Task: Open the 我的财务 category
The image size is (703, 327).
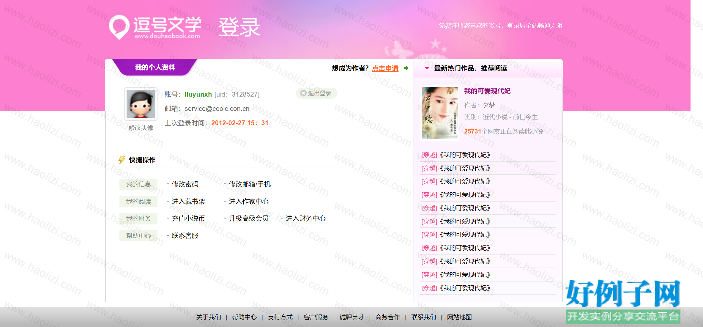Action: pyautogui.click(x=138, y=218)
